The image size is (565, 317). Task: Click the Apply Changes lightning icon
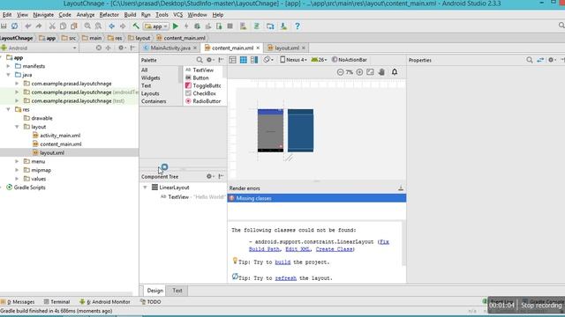point(186,26)
